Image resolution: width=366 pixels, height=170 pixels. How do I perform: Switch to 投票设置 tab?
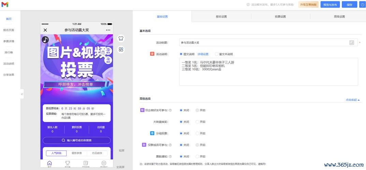click(x=280, y=17)
